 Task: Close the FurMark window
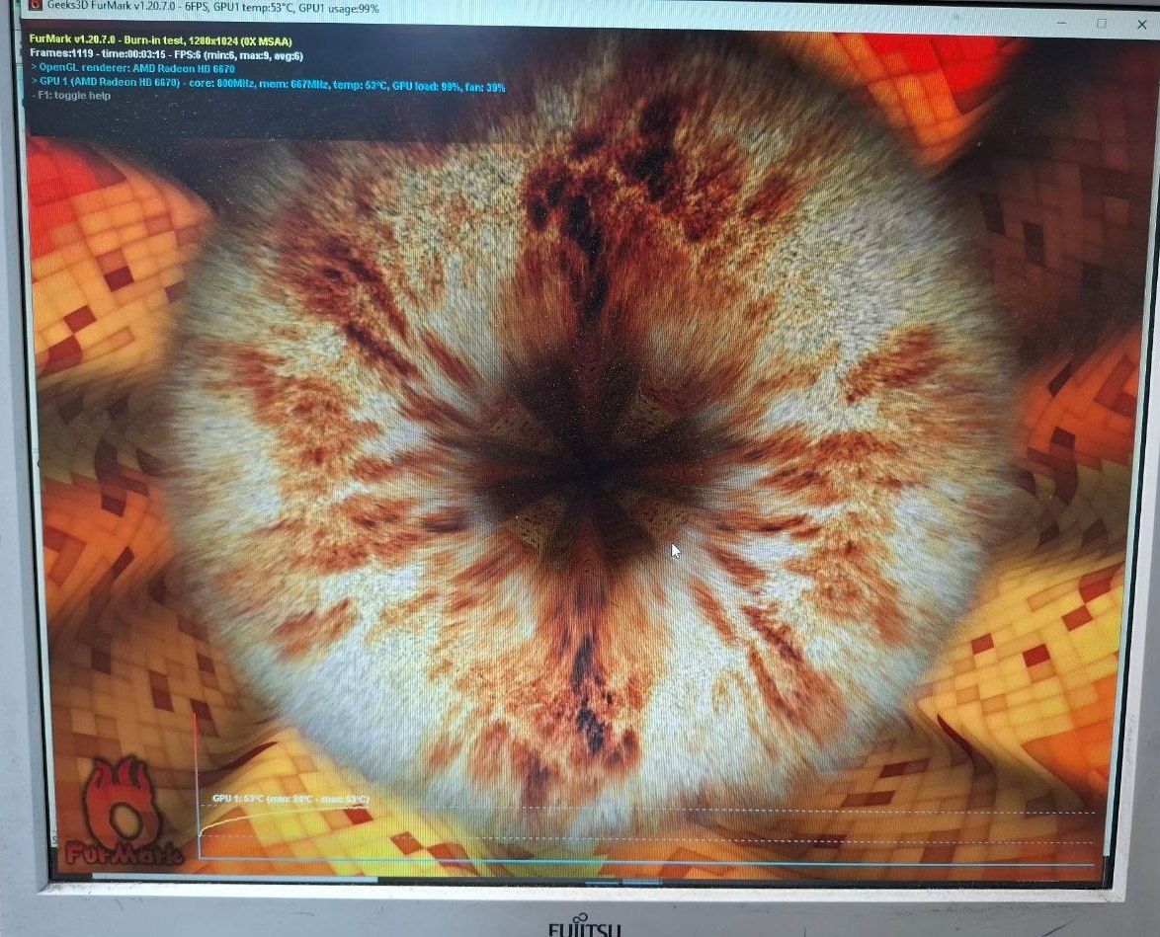click(1141, 24)
